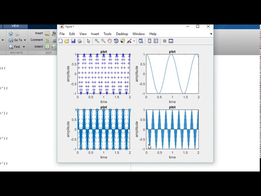The image size is (261, 196).
Task: Click the bottom-left stem subplot
Action: [x=104, y=129]
